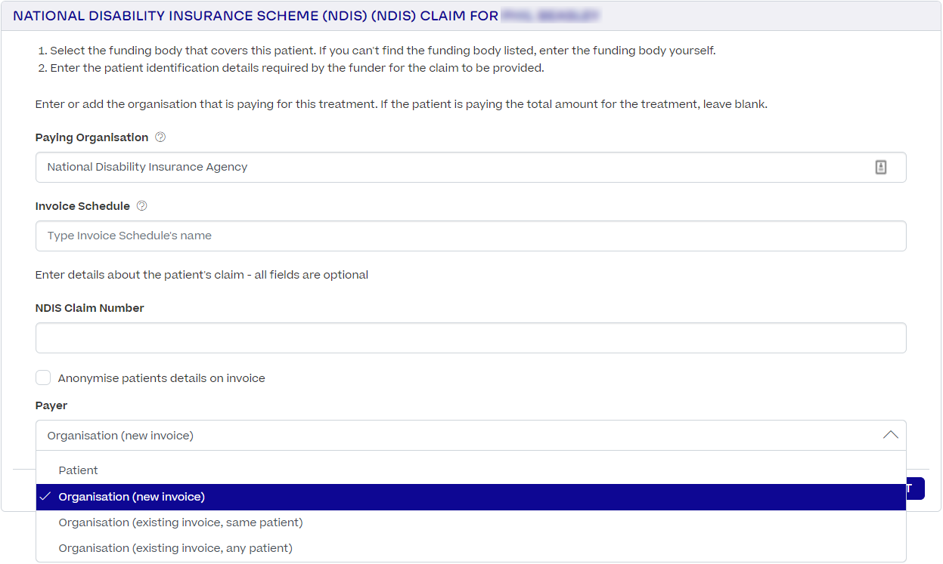943x564 pixels.
Task: Tick Anonymise patients details on invoice checkbox
Action: [x=43, y=378]
